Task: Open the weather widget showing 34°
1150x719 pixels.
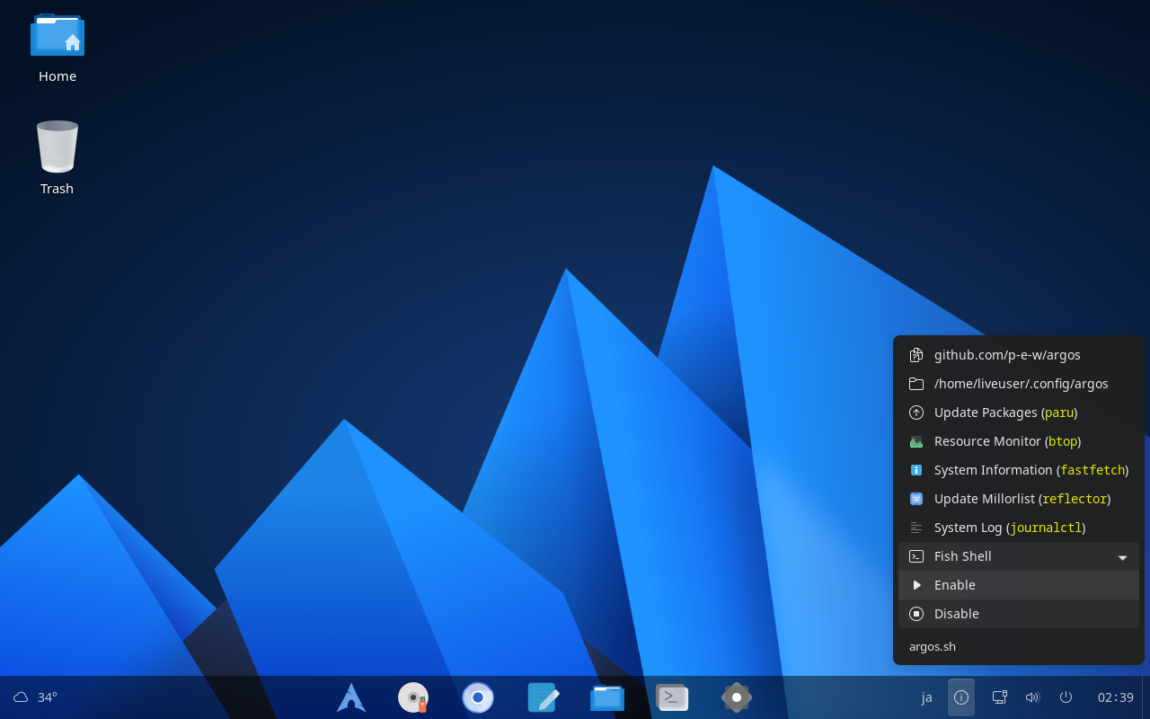Action: pyautogui.click(x=35, y=697)
